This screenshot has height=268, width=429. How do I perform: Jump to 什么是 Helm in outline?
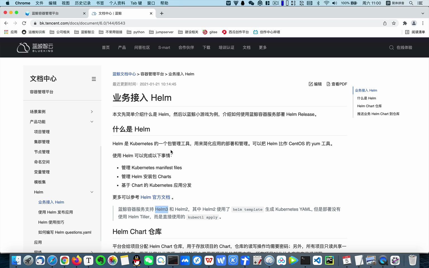[366, 98]
